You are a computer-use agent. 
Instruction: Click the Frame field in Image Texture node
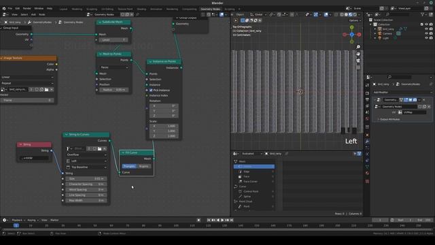pos(27,100)
